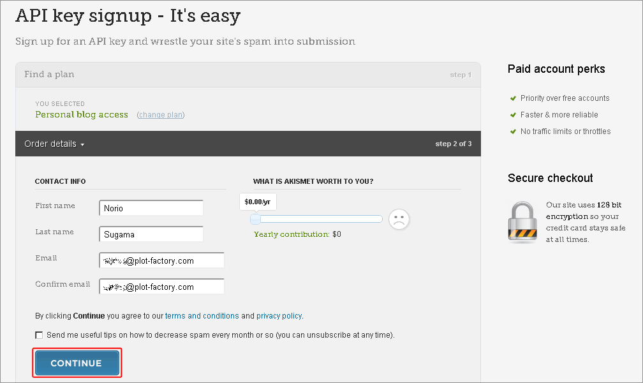The height and width of the screenshot is (383, 643).
Task: Click checkmark beside Faster & more reliable
Action: coord(513,115)
